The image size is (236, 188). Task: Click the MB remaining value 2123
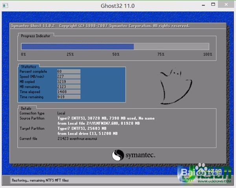[x=68, y=87]
